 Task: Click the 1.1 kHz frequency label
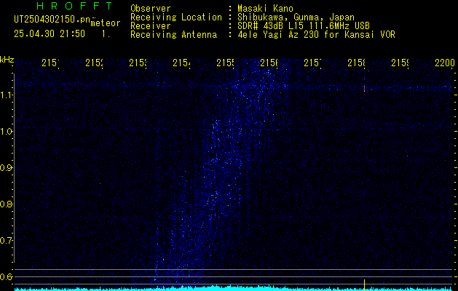(x=6, y=95)
